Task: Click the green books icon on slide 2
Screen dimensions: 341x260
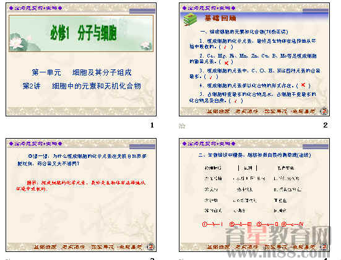Action: point(190,19)
